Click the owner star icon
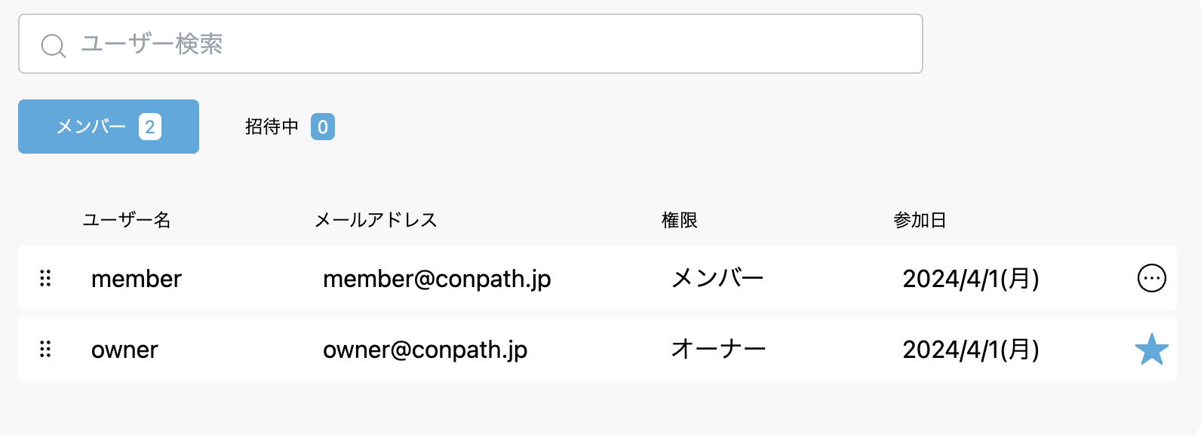The height and width of the screenshot is (437, 1201). pyautogui.click(x=1151, y=350)
